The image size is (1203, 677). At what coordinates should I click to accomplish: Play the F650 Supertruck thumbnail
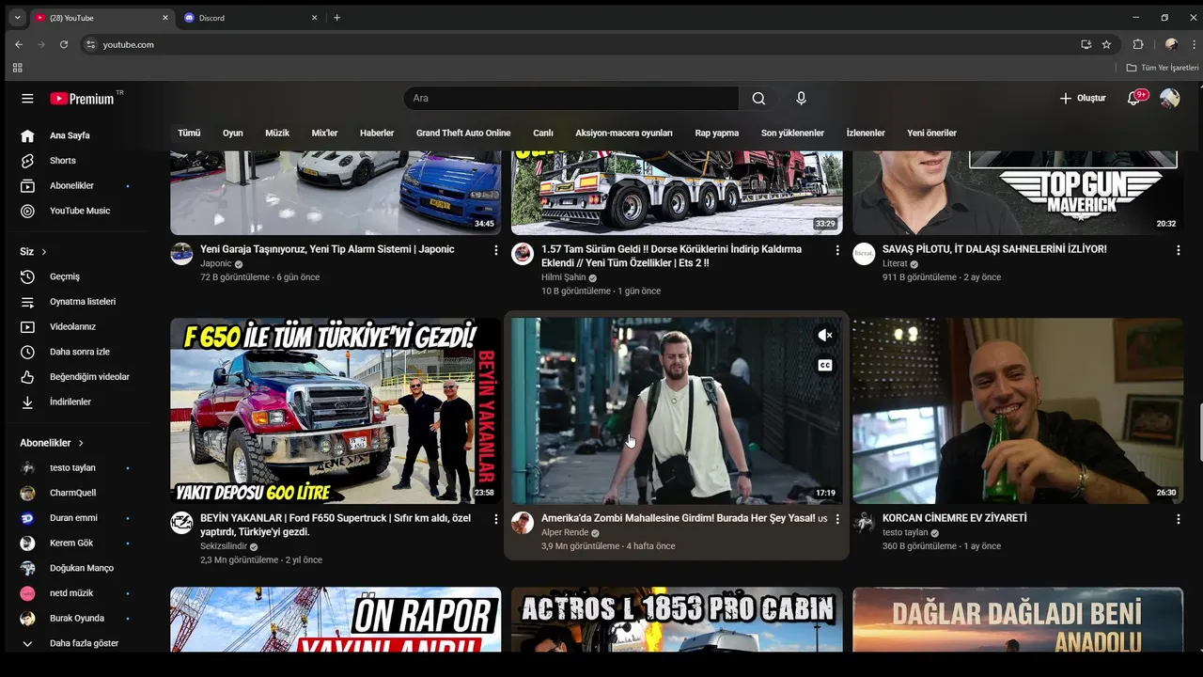336,411
